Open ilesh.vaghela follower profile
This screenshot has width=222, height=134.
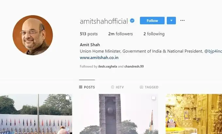tap(108, 66)
